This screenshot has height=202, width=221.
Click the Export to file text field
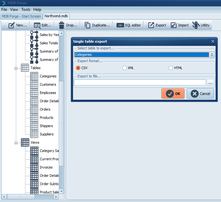coord(140,83)
